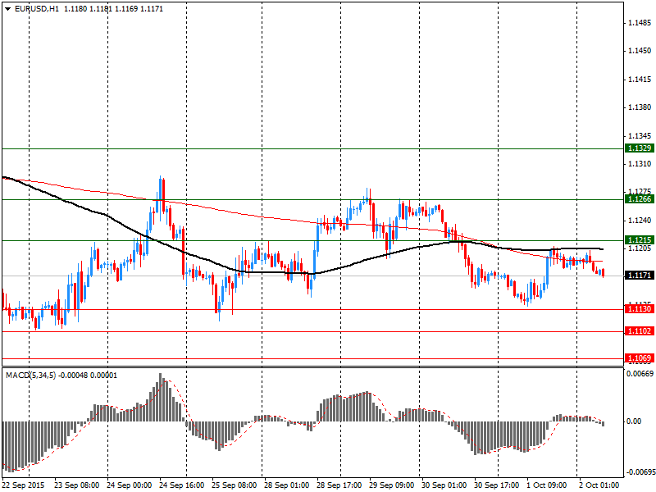
Task: Click the current price label 1.1171
Action: click(640, 276)
